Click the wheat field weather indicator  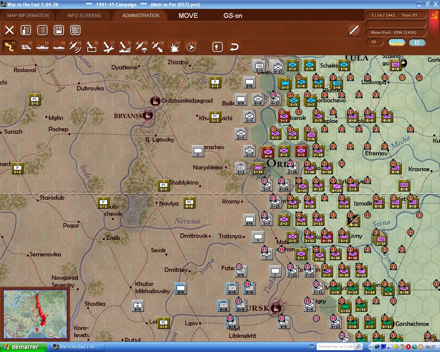tap(396, 42)
